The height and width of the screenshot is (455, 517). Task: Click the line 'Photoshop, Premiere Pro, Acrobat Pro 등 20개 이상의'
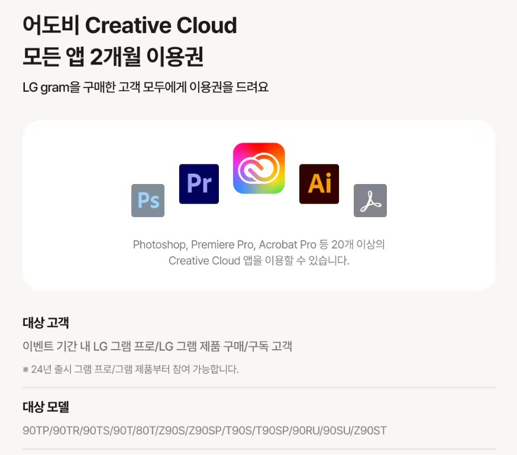(x=259, y=244)
